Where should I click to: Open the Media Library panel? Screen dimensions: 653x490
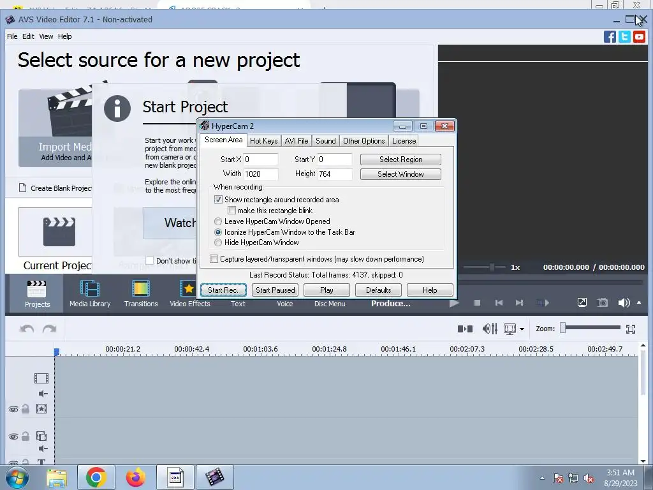coord(90,293)
